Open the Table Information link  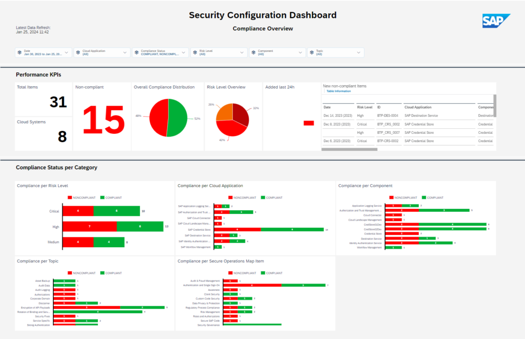click(x=338, y=91)
